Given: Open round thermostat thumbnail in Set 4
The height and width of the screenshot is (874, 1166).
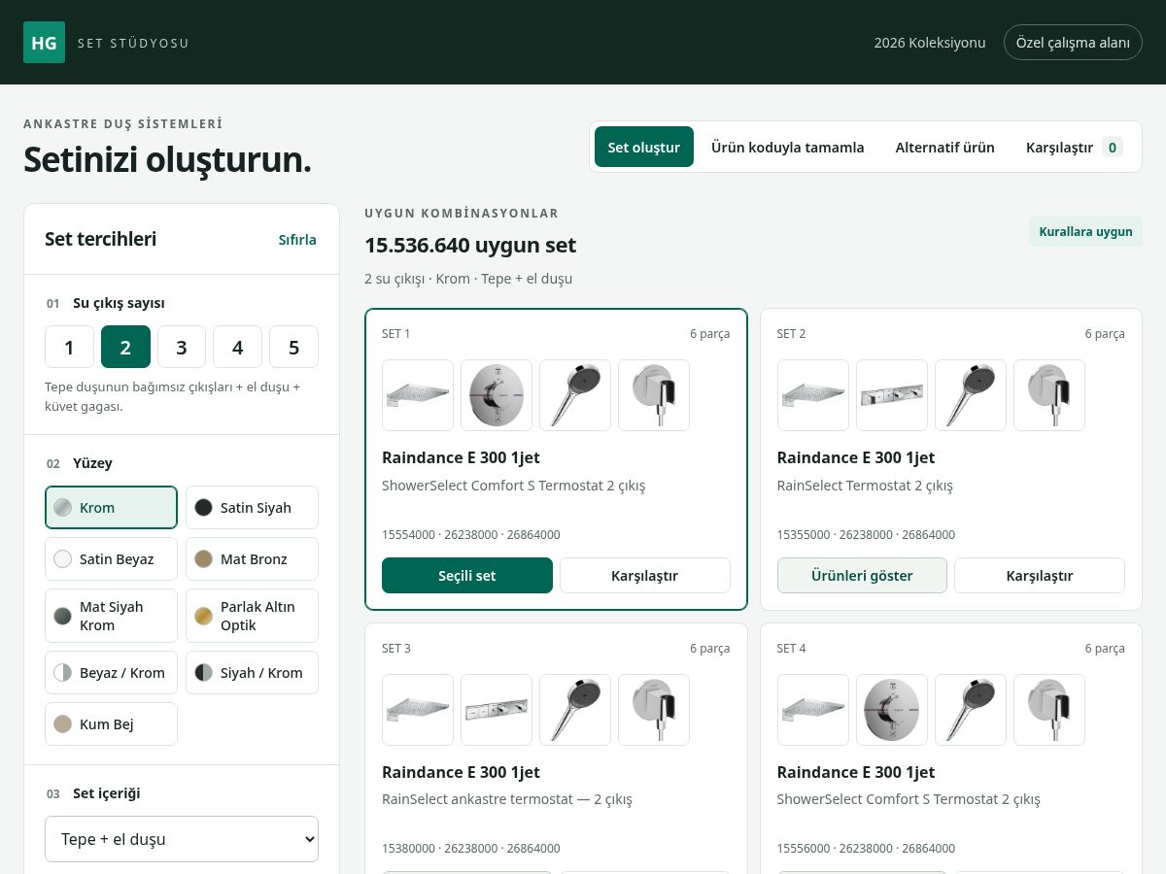Looking at the screenshot, I should click(x=892, y=710).
